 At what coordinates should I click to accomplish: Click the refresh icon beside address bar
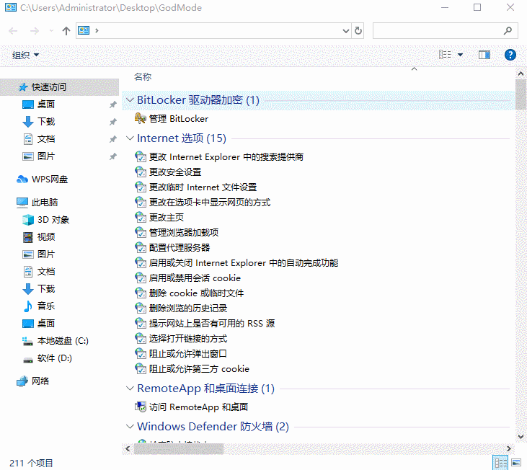pyautogui.click(x=358, y=31)
